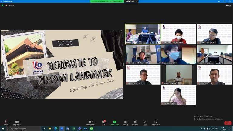
Task: Expand arrow next to Chat
Action: click(x=107, y=122)
